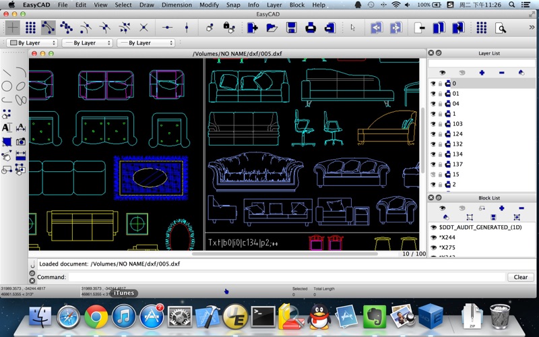Click the Command input field
Viewport: 539px width, 337px height.
(x=287, y=277)
